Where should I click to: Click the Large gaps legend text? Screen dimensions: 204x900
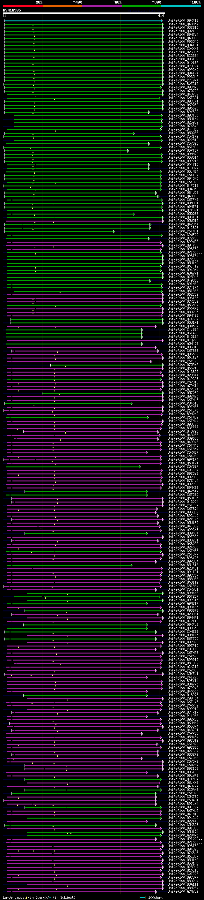[39, 897]
